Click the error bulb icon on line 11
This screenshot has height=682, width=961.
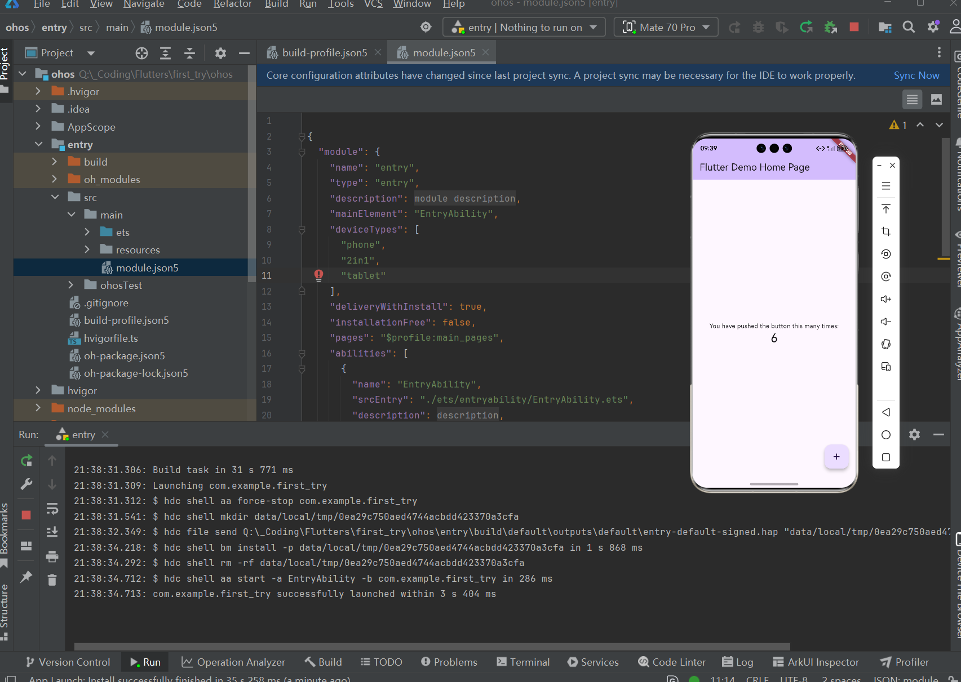pos(318,275)
